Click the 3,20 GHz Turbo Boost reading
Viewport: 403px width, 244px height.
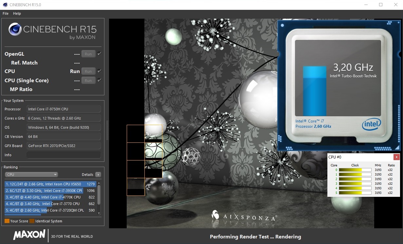coord(353,67)
